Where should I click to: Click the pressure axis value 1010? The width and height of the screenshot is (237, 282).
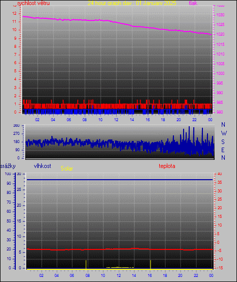[x=220, y=54]
